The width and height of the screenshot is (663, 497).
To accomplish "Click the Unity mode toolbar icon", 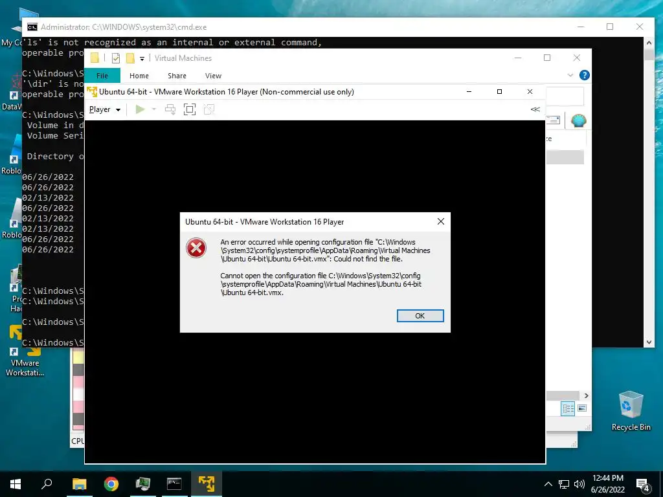I will coord(209,109).
